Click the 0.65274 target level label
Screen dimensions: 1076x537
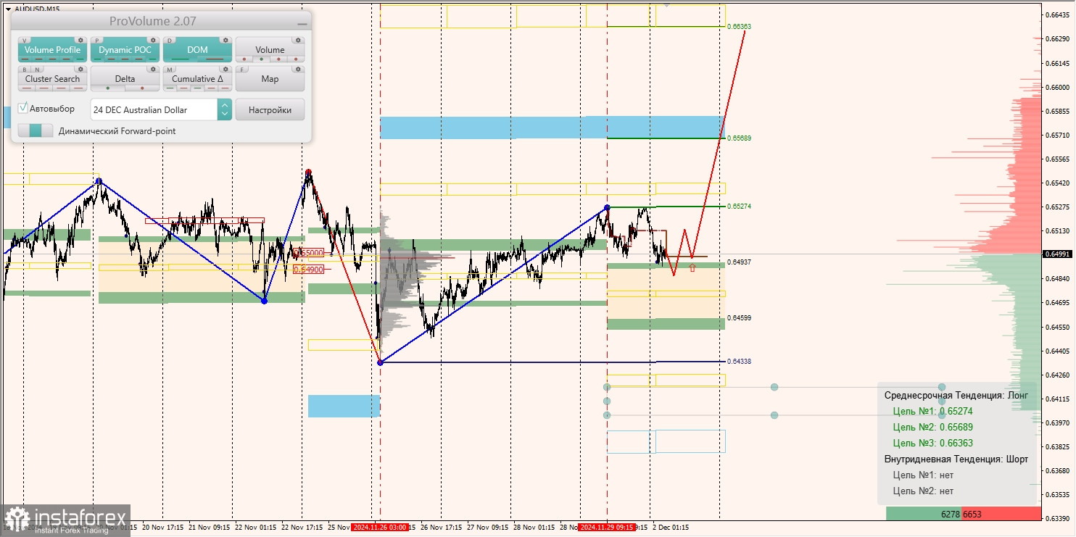click(740, 207)
